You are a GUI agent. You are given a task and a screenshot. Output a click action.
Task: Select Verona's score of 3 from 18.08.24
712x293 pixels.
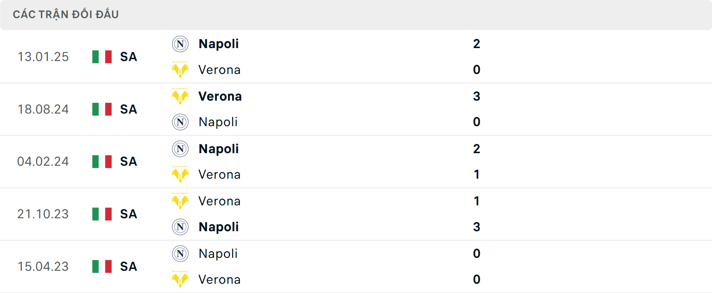click(477, 96)
